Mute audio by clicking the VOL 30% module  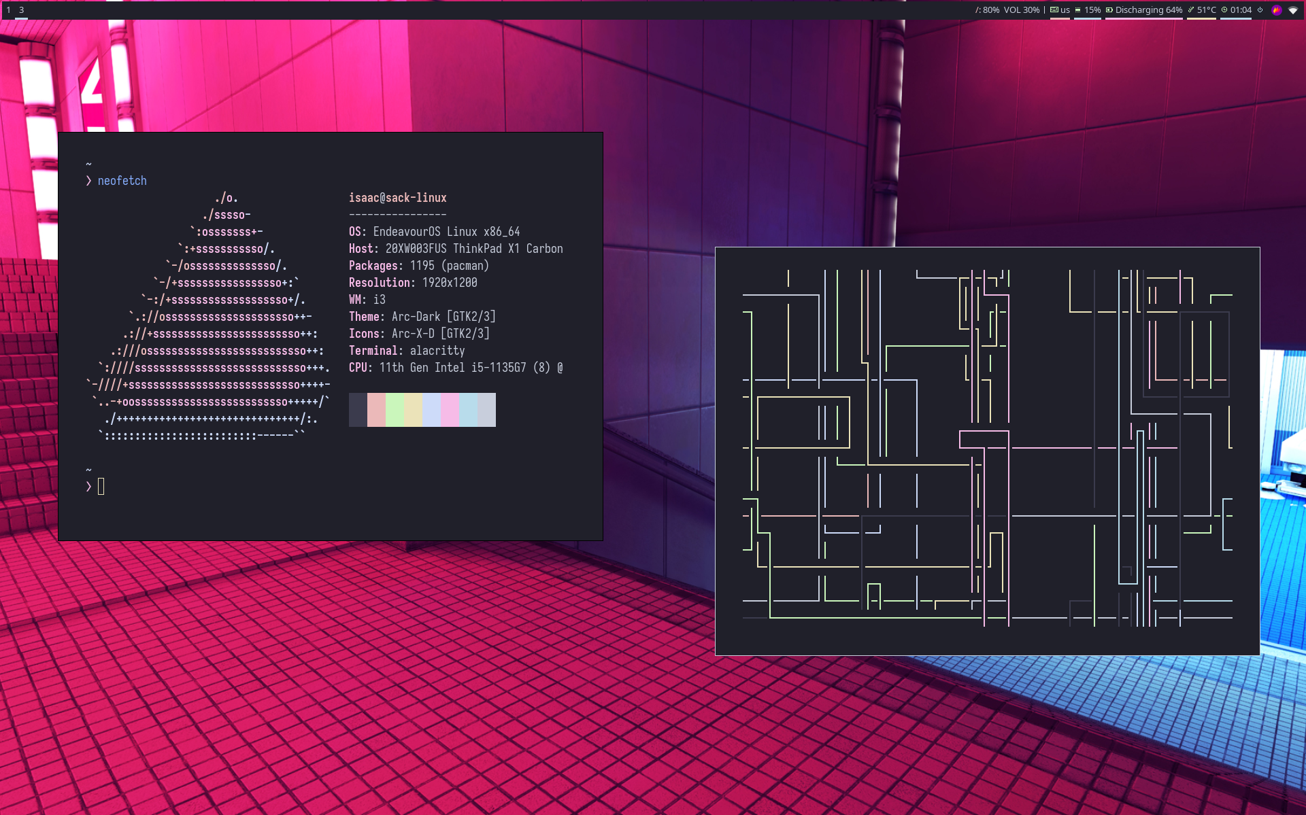click(1022, 10)
